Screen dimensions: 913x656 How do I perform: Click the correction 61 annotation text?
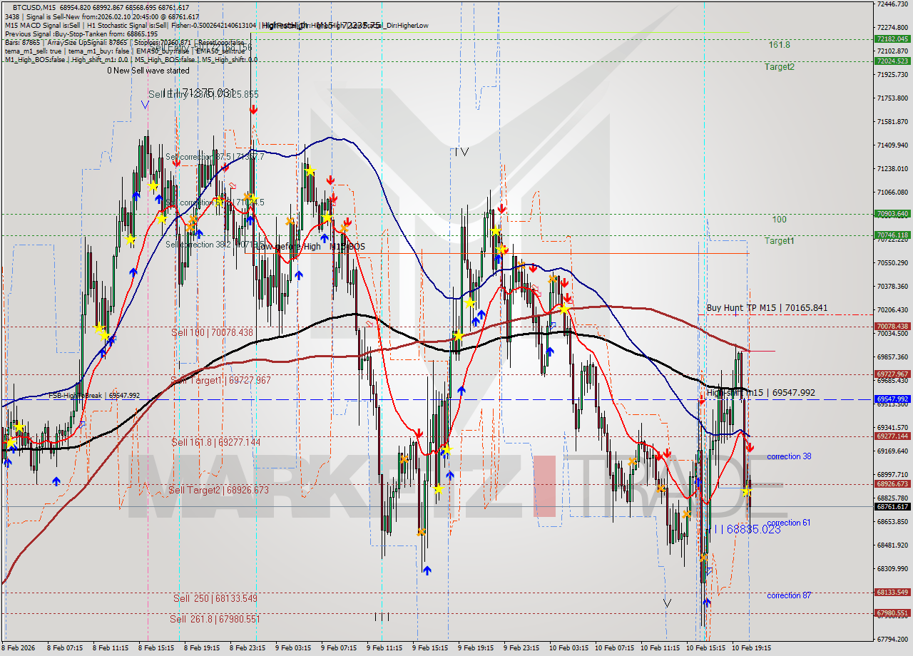788,523
